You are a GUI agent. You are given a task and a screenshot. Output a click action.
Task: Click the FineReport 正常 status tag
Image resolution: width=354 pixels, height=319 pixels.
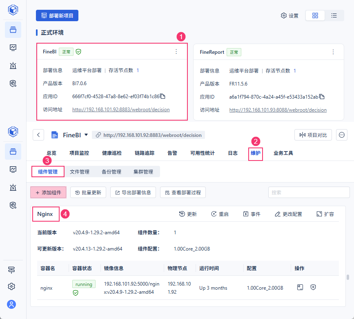[234, 52]
